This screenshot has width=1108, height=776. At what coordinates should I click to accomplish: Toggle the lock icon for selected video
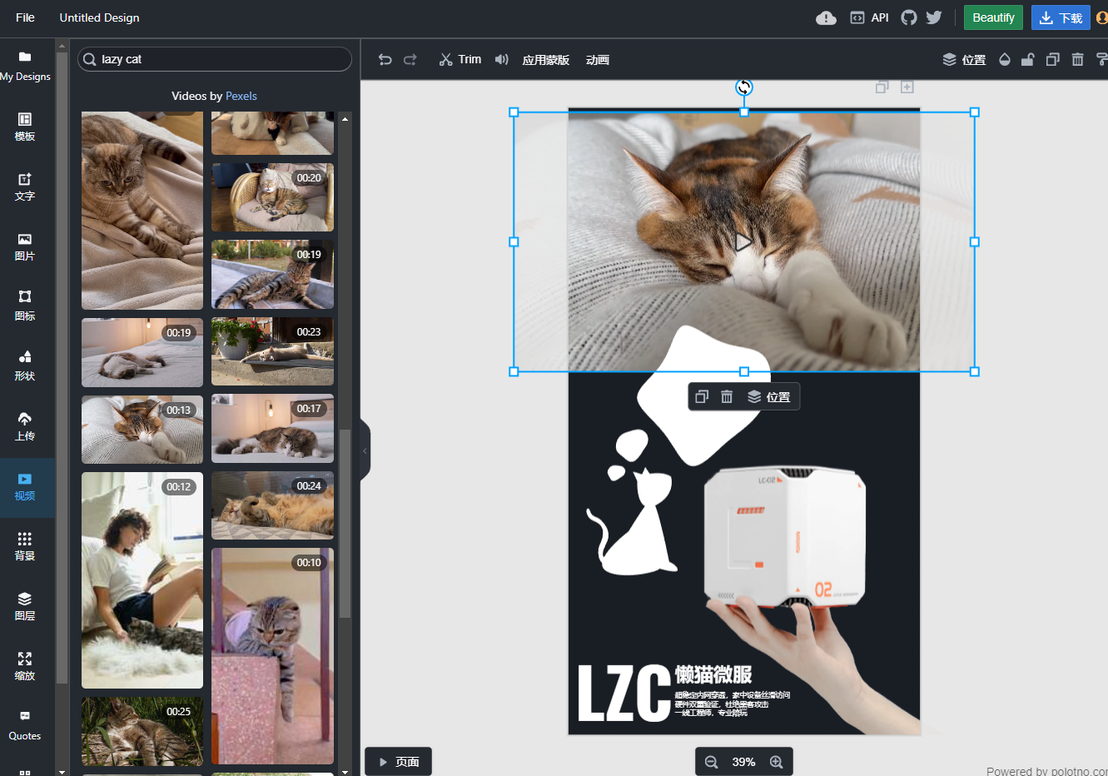1028,59
